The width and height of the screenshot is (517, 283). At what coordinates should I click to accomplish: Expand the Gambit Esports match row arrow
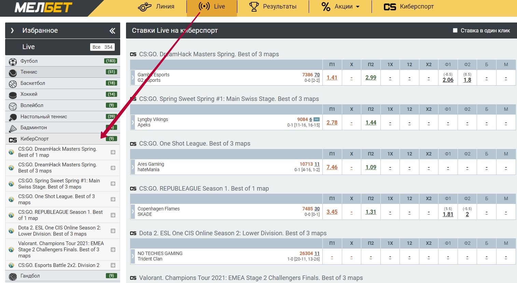click(133, 77)
